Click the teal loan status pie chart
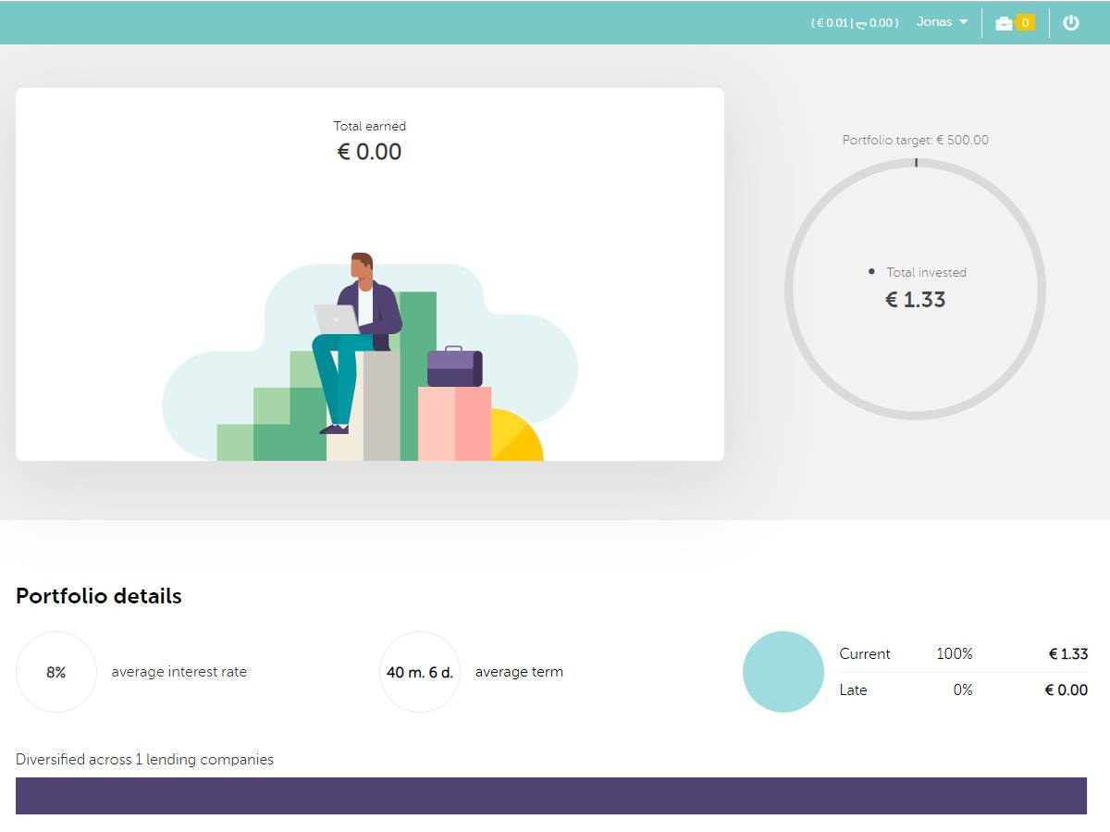This screenshot has width=1110, height=832. [x=783, y=672]
